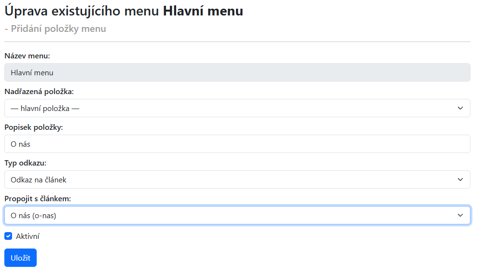Viewport: 483px width, 277px height.
Task: Click the Nadřazená položka label
Action: coord(39,92)
